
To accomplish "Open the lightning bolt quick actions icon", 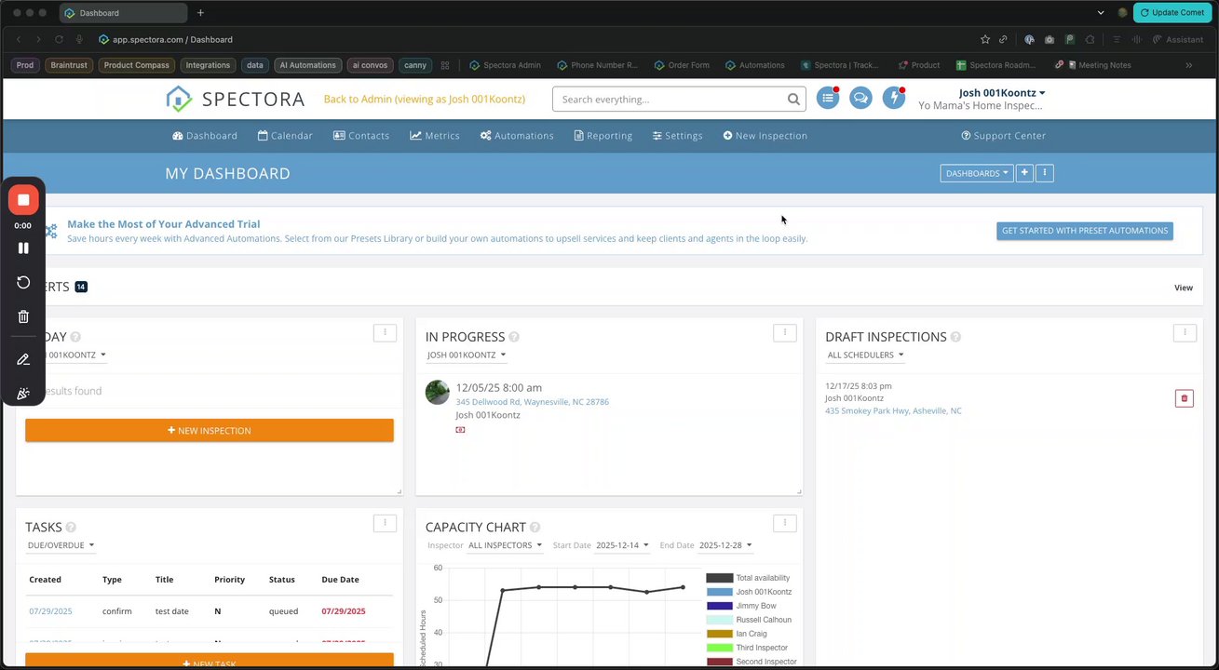I will (x=894, y=98).
